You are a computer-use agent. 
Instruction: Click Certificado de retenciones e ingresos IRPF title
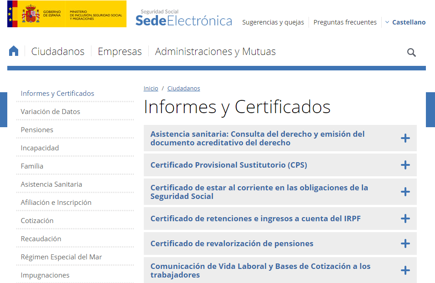pyautogui.click(x=256, y=218)
